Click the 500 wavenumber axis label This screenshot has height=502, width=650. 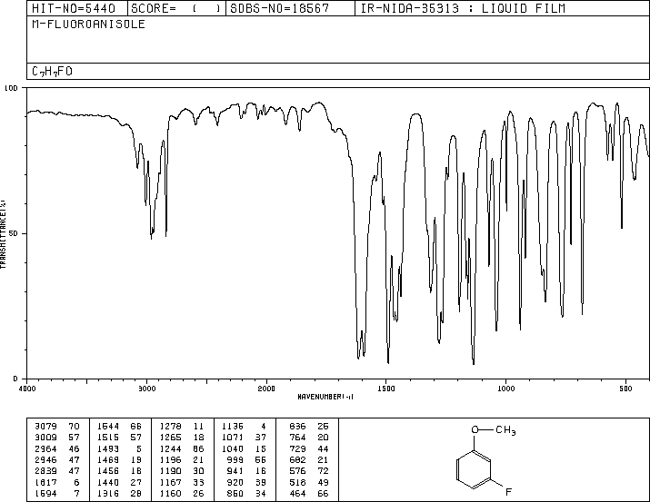(625, 389)
